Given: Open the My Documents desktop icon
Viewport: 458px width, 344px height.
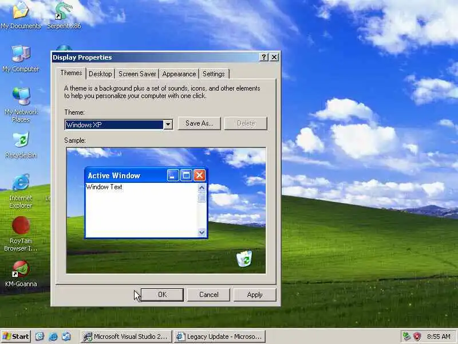Looking at the screenshot, I should pos(21,15).
